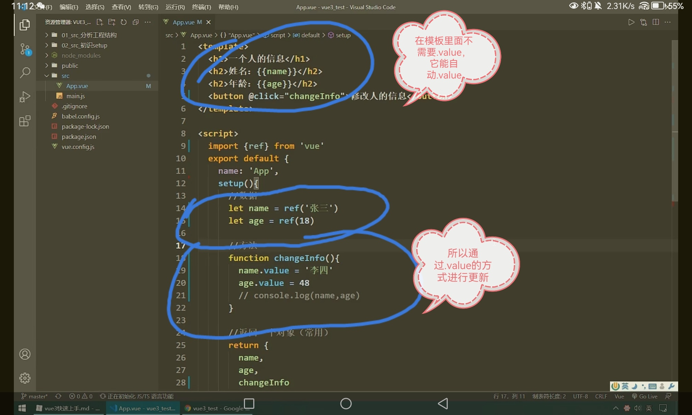The image size is (692, 415).
Task: Refresh the explorer file tree
Action: (x=124, y=22)
